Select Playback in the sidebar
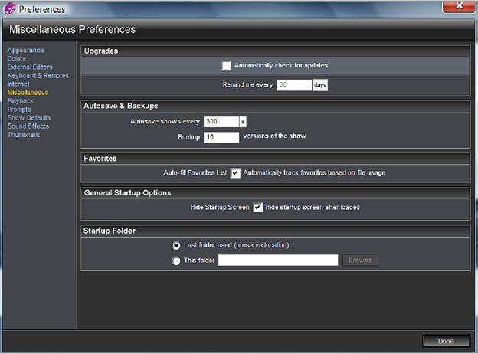The image size is (478, 354). pos(21,101)
